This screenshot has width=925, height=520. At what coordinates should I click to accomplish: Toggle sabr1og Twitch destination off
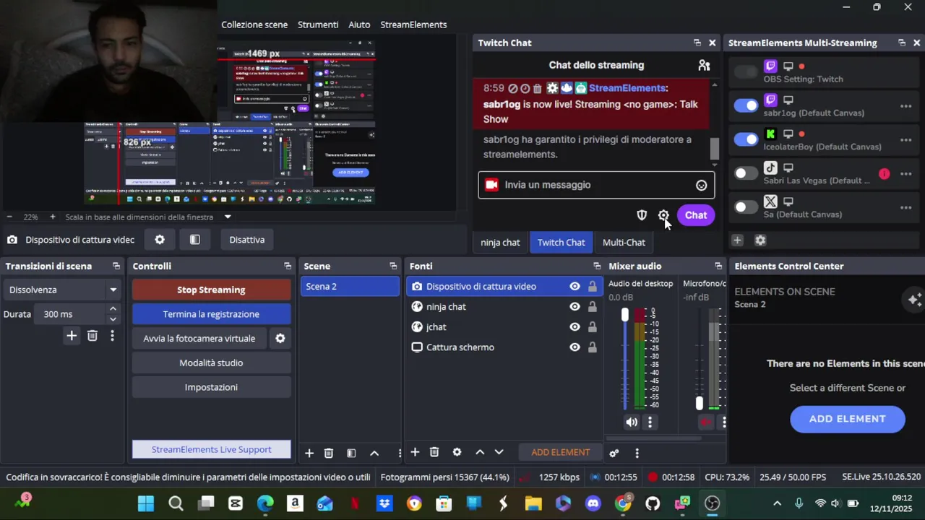(x=746, y=105)
